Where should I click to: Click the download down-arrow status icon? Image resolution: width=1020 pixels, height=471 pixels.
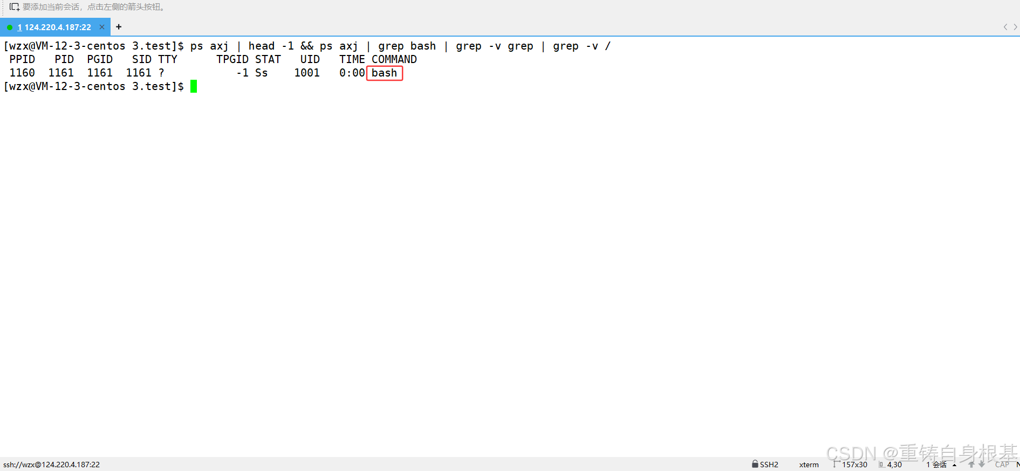pos(982,465)
